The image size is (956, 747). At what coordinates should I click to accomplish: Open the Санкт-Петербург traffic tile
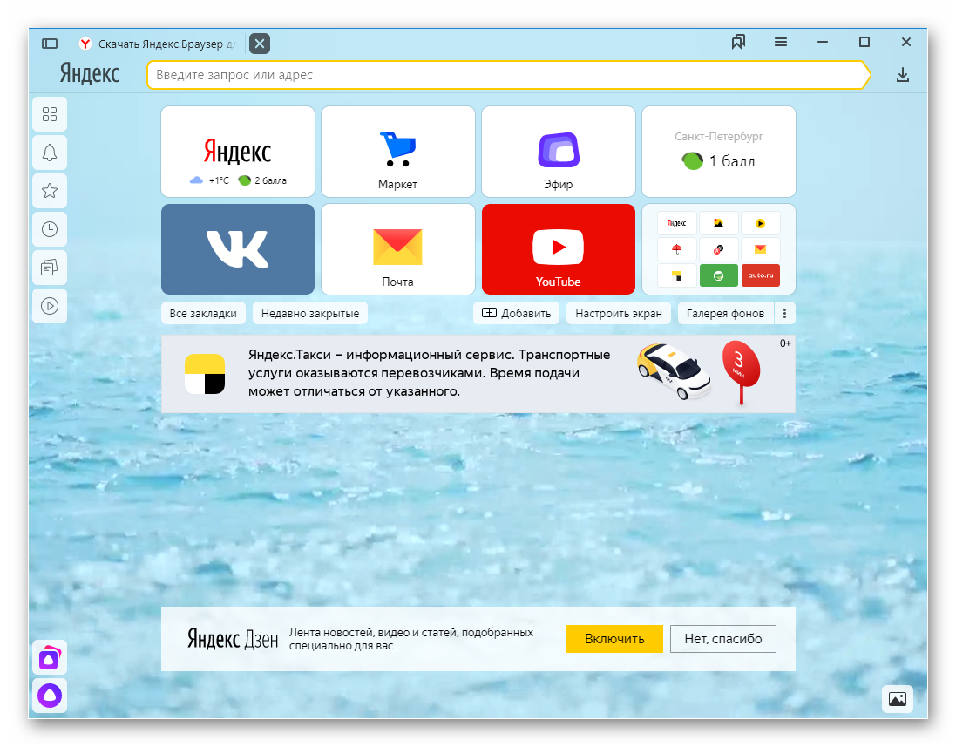pos(719,152)
